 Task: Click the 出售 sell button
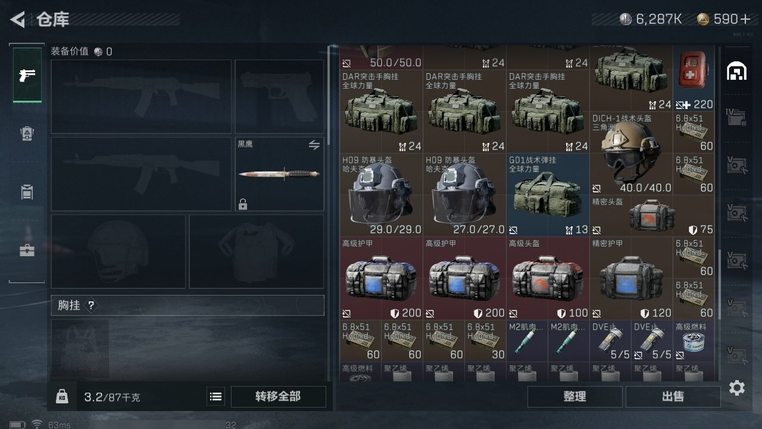[x=673, y=396]
